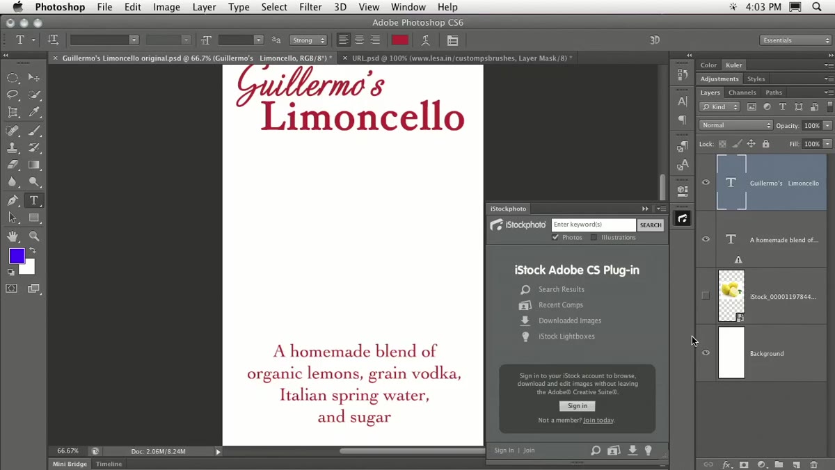Check the Illustrations checkbox in iStockphoto
Screen dimensions: 835x470
[594, 237]
